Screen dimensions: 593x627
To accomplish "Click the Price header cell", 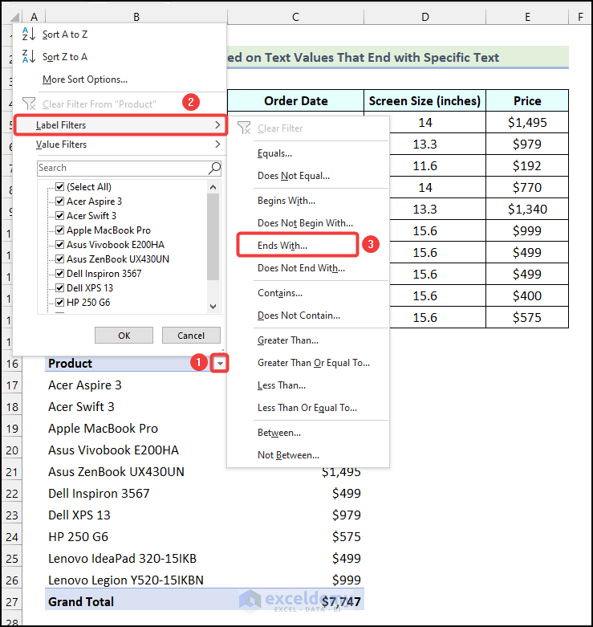I will coord(527,101).
